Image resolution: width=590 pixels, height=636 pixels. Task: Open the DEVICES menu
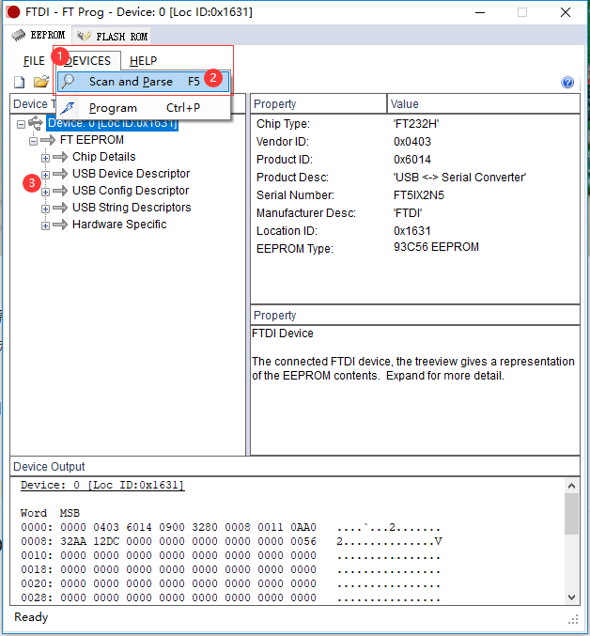87,61
